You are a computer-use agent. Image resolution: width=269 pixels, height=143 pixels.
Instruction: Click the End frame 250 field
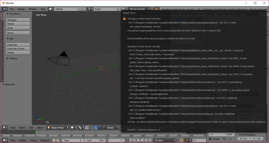click(x=95, y=140)
